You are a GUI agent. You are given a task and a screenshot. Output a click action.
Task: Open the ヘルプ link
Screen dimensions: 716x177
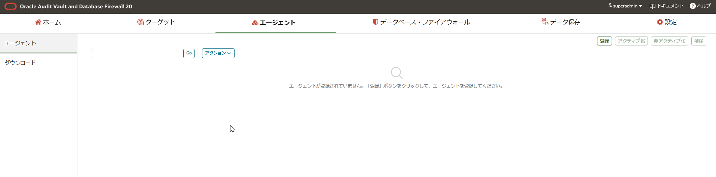[700, 6]
